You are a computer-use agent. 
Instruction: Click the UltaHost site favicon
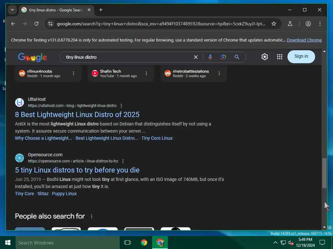(20, 102)
